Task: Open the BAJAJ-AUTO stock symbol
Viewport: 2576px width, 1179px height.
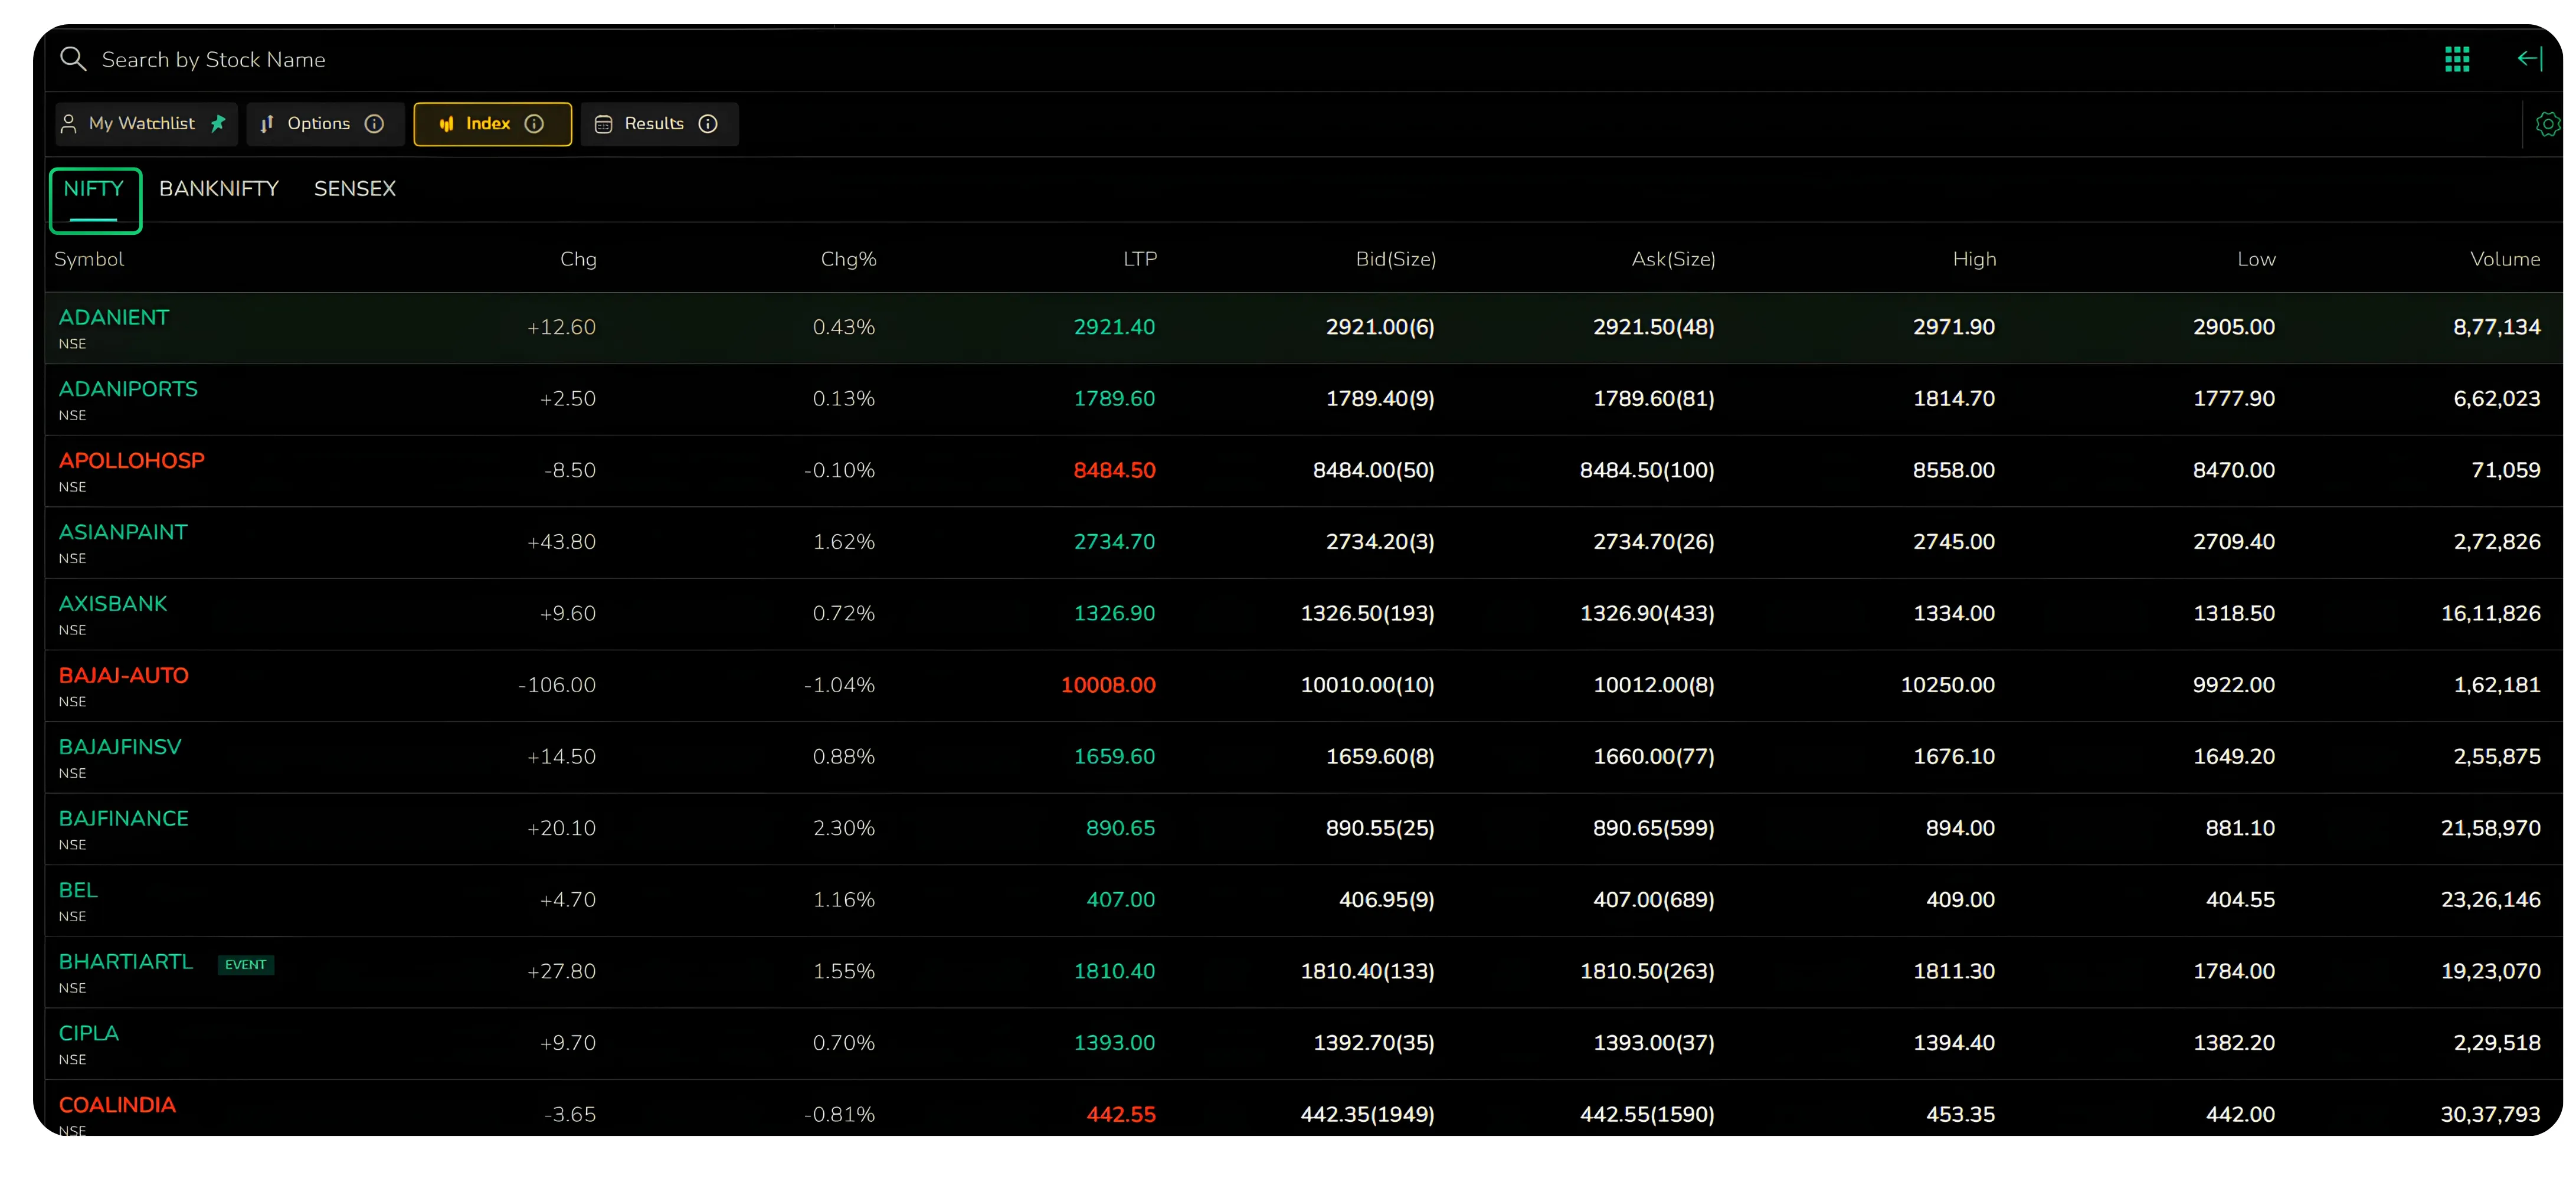Action: click(123, 676)
